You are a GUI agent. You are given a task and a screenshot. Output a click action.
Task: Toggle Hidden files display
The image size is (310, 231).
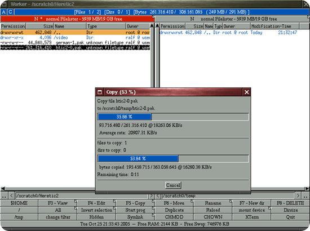pos(96,217)
